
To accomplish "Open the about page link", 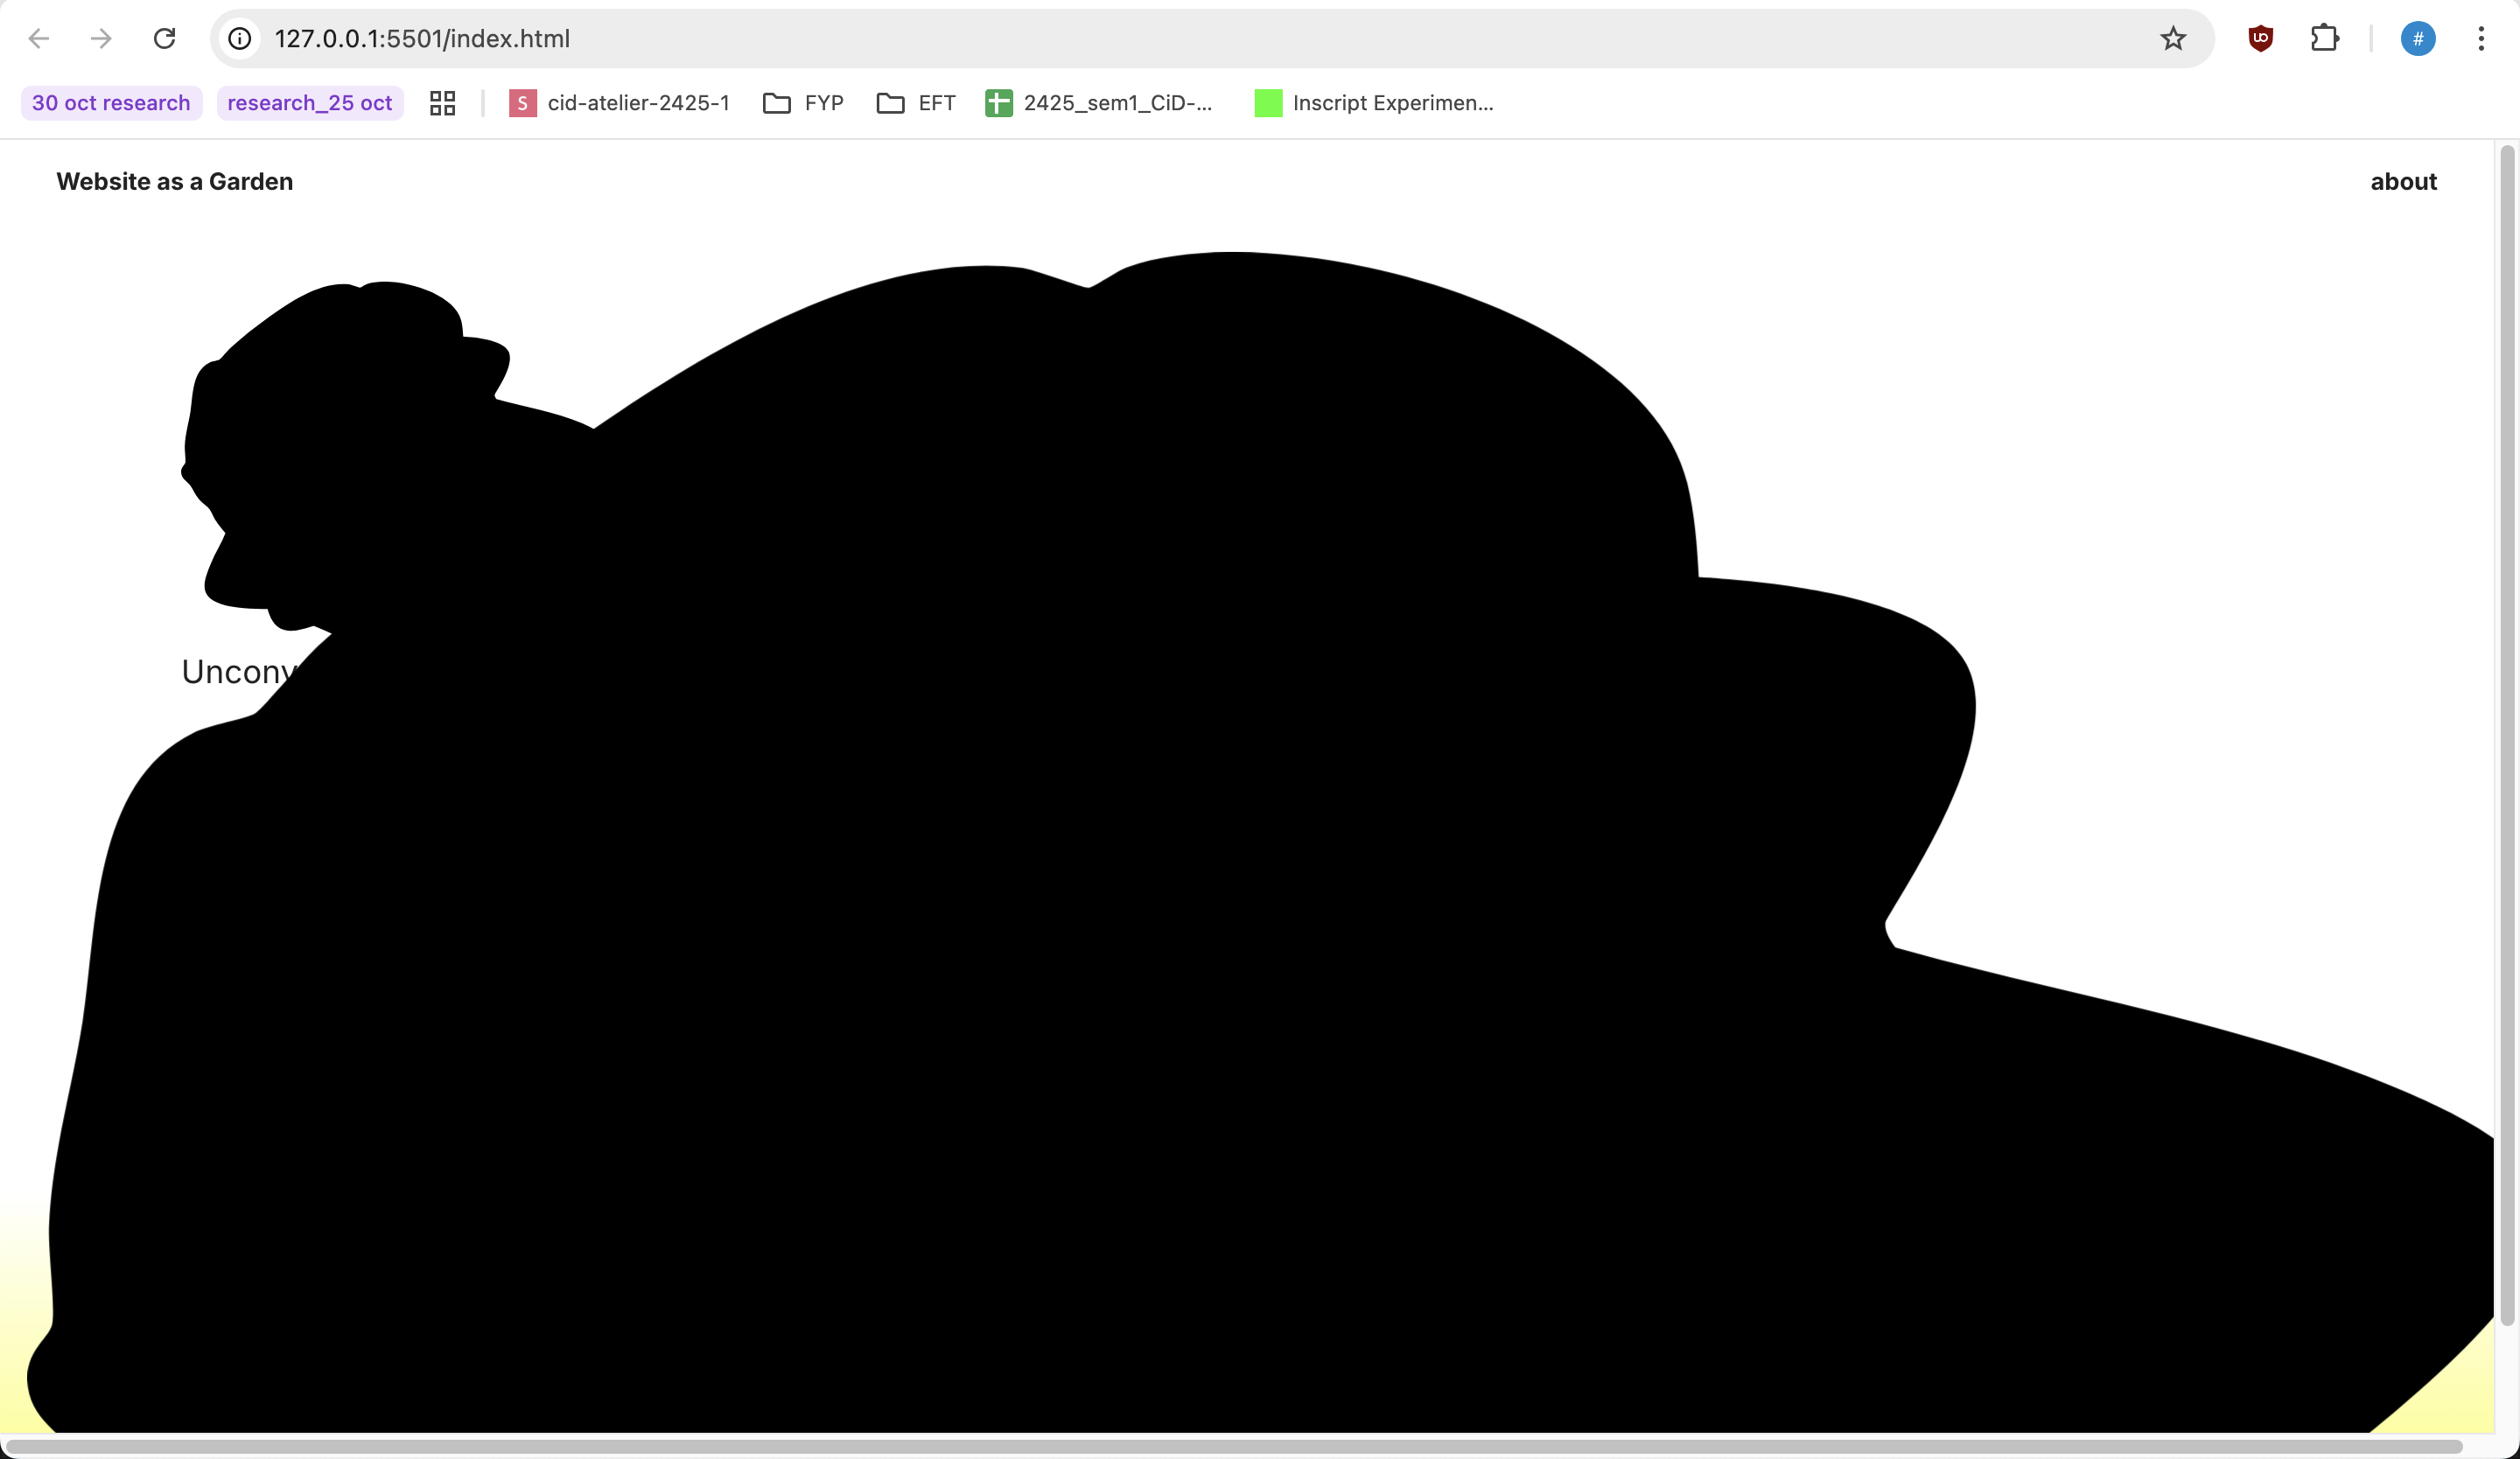I will pos(2403,182).
